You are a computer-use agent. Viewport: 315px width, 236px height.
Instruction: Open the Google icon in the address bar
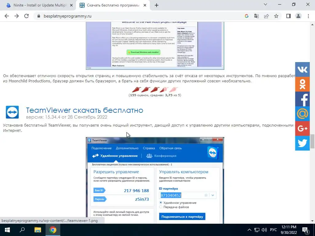click(246, 16)
